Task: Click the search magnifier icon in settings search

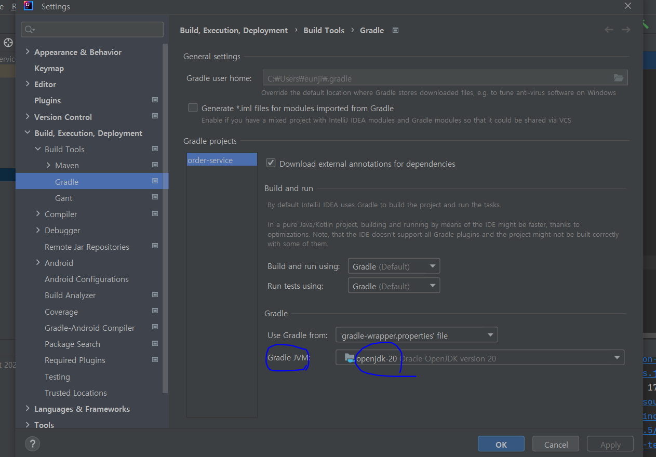Action: tap(29, 30)
